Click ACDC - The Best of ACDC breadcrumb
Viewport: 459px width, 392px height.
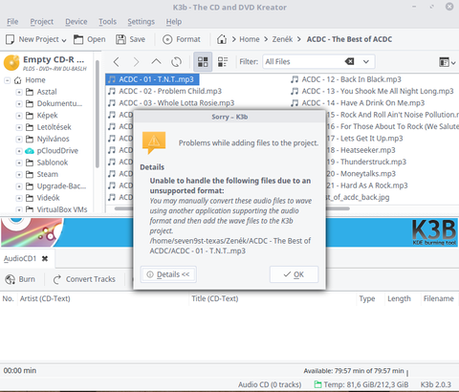coord(349,39)
